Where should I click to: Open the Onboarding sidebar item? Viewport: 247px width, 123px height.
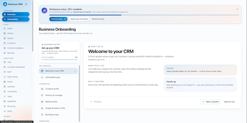(x=16, y=19)
